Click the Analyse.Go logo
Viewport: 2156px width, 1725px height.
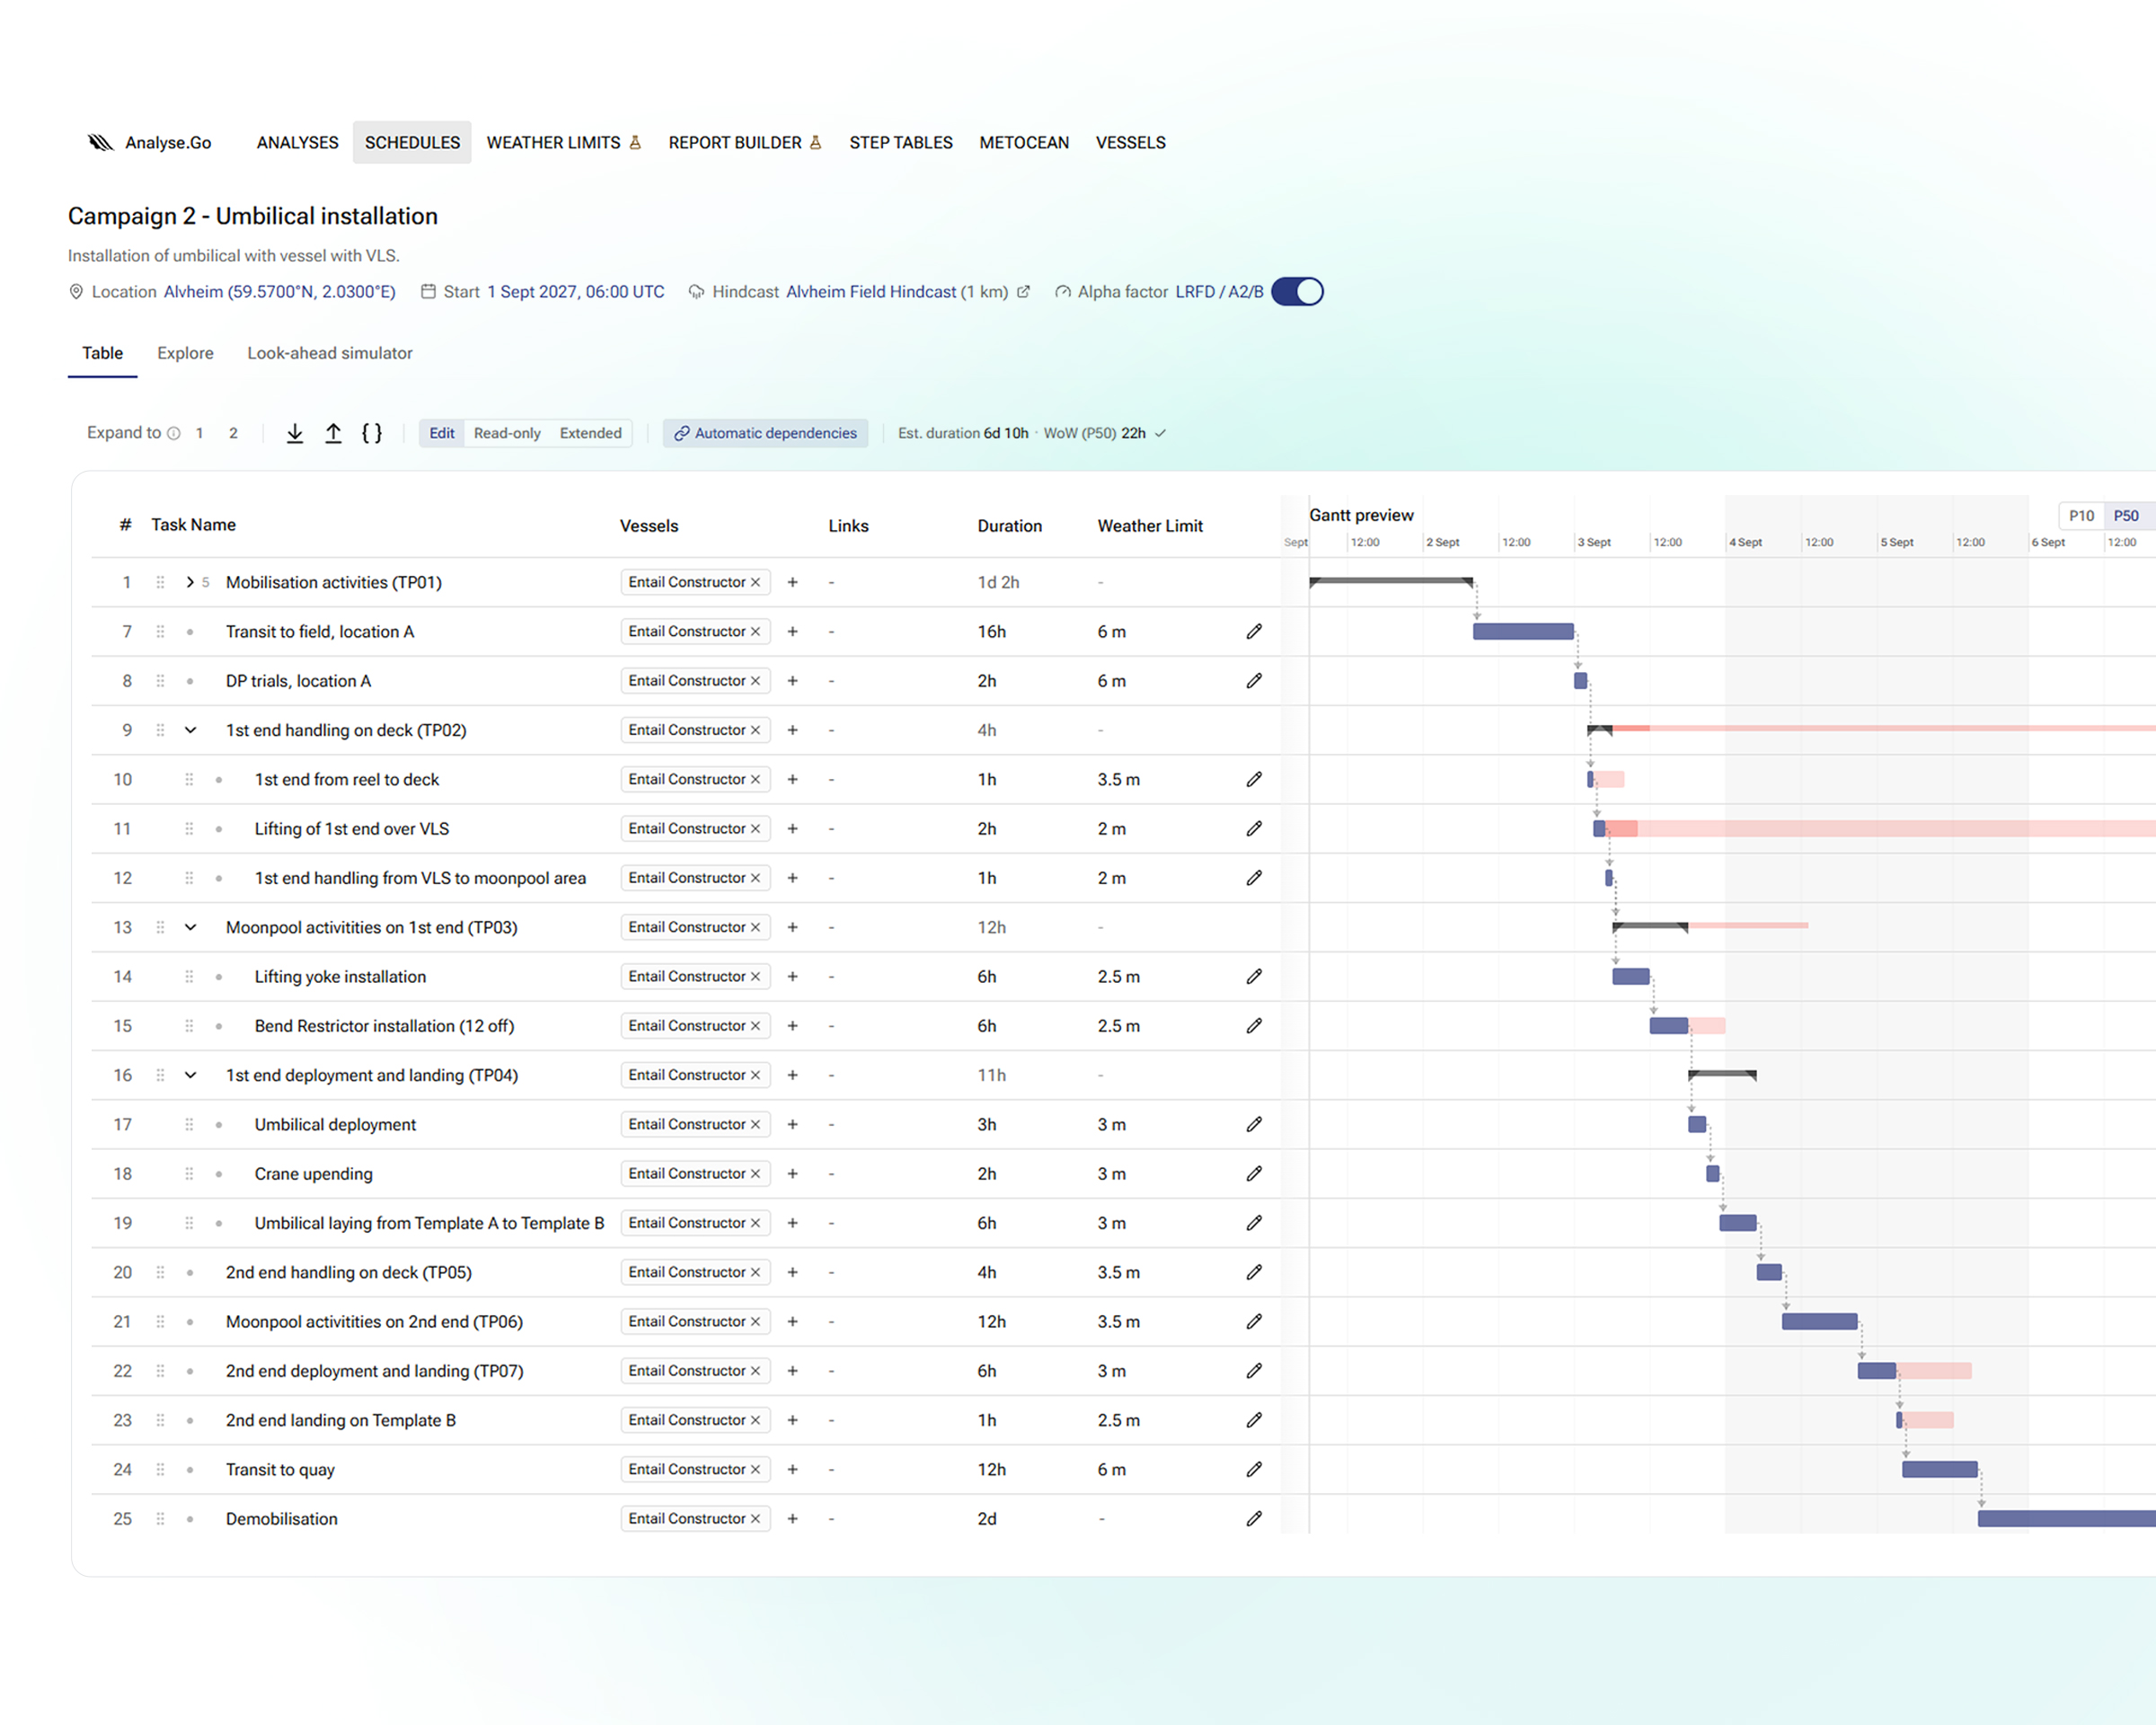pyautogui.click(x=150, y=143)
